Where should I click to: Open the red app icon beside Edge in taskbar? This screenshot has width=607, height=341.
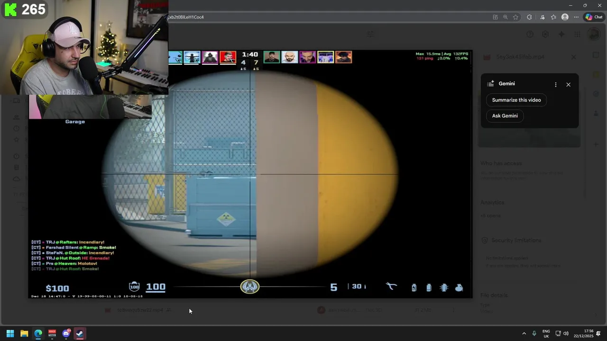point(52,333)
